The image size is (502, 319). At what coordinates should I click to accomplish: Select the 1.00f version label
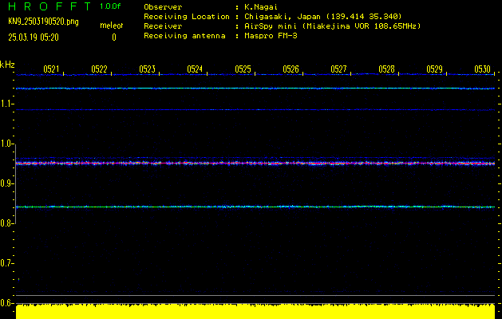110,6
